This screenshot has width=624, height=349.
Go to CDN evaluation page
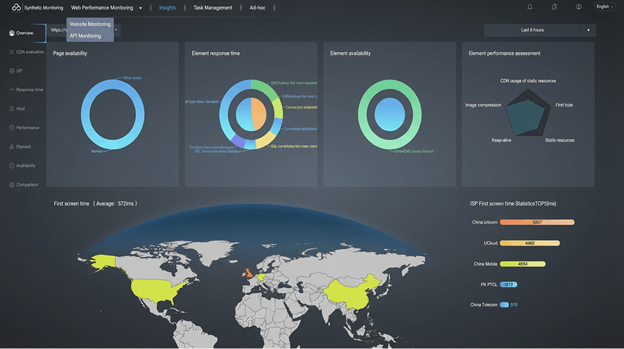pyautogui.click(x=31, y=52)
